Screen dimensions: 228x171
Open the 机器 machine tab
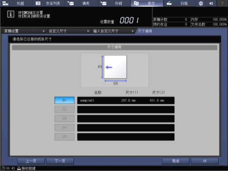16,3
